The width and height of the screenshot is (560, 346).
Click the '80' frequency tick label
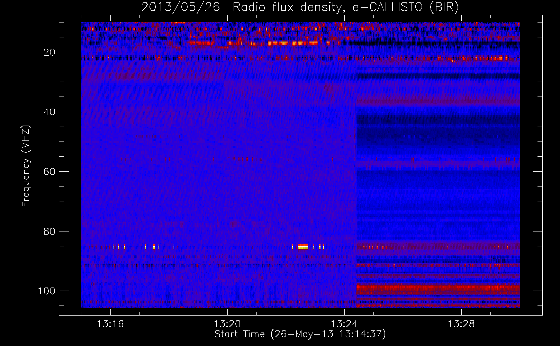coord(50,231)
